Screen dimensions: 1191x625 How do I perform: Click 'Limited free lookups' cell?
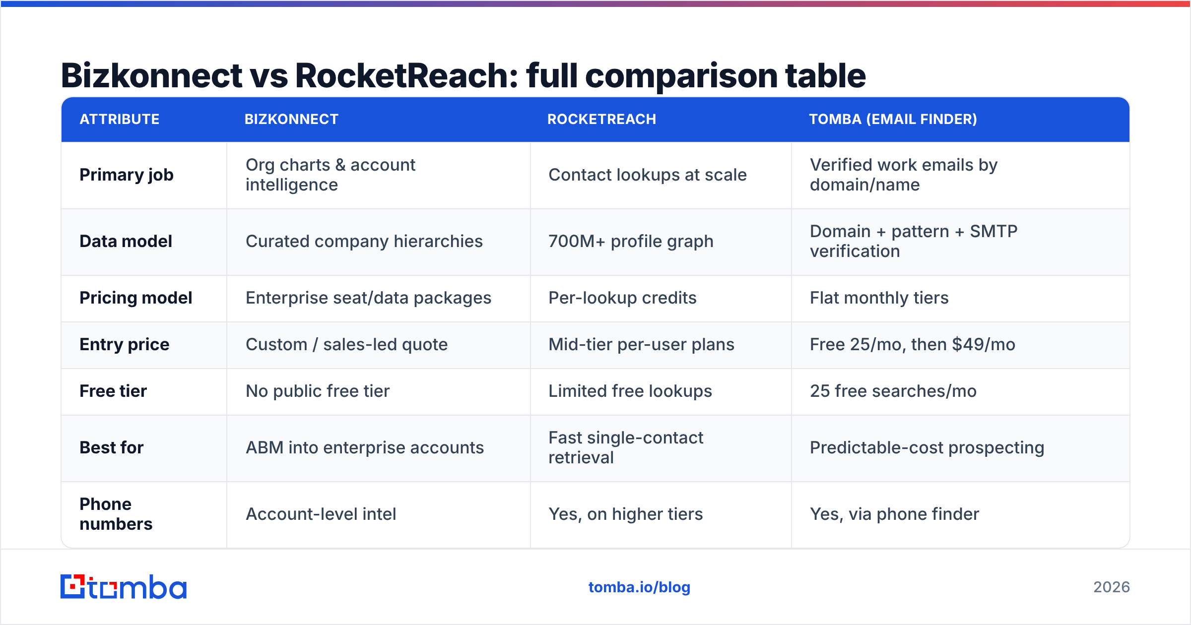click(x=661, y=392)
